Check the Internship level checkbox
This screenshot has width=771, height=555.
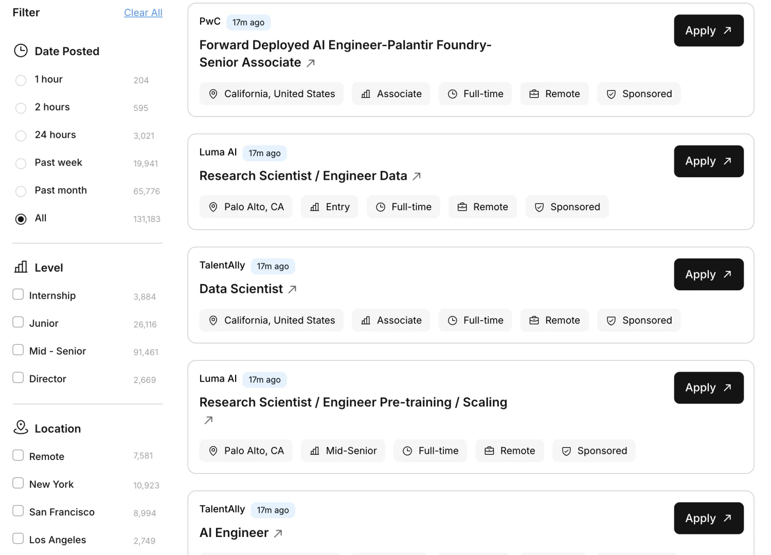tap(18, 294)
